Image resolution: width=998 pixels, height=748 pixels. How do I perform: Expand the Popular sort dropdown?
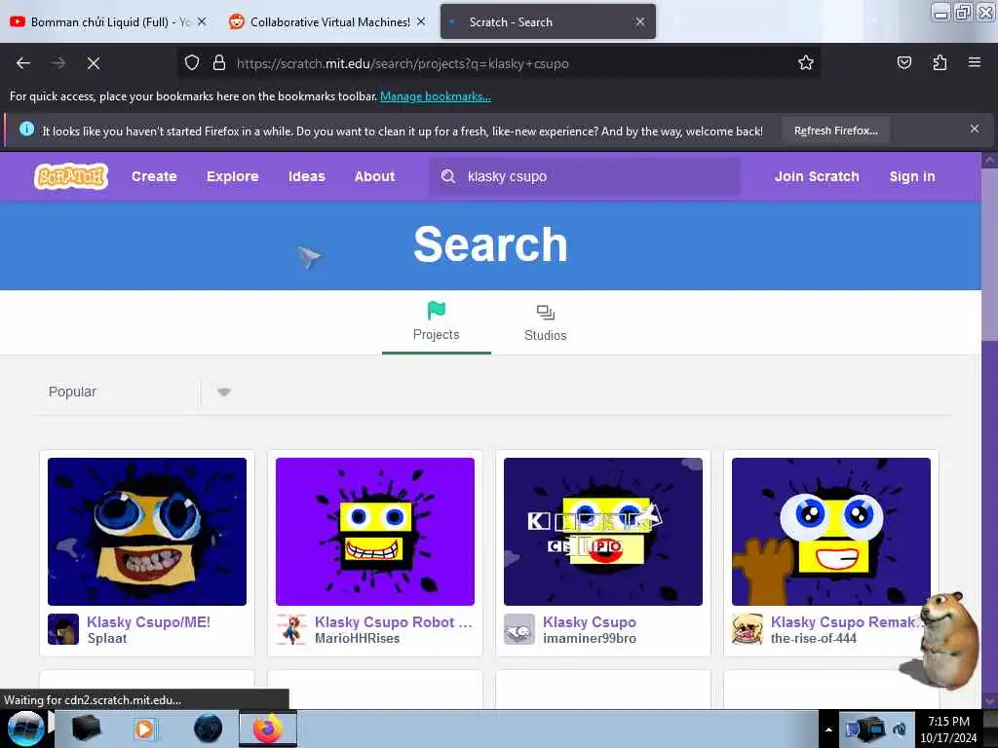(223, 392)
